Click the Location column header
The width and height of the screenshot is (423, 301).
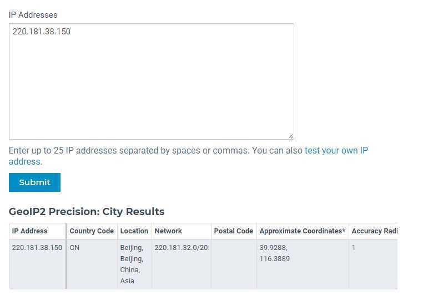pyautogui.click(x=134, y=231)
